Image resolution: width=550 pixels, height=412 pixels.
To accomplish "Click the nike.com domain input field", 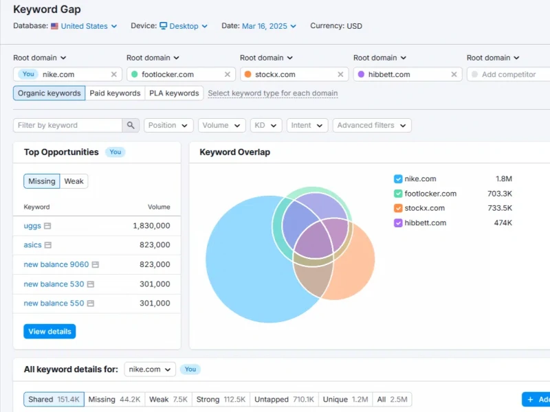I will pyautogui.click(x=67, y=74).
